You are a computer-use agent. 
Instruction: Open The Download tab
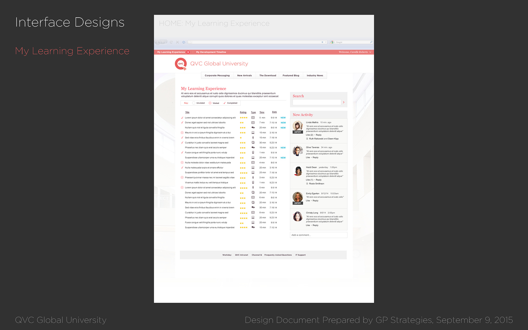pyautogui.click(x=268, y=75)
